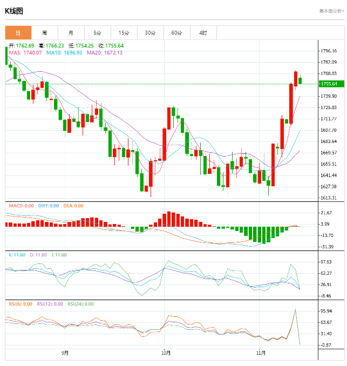
Task: Click the 11月 date axis label
Action: [x=261, y=353]
